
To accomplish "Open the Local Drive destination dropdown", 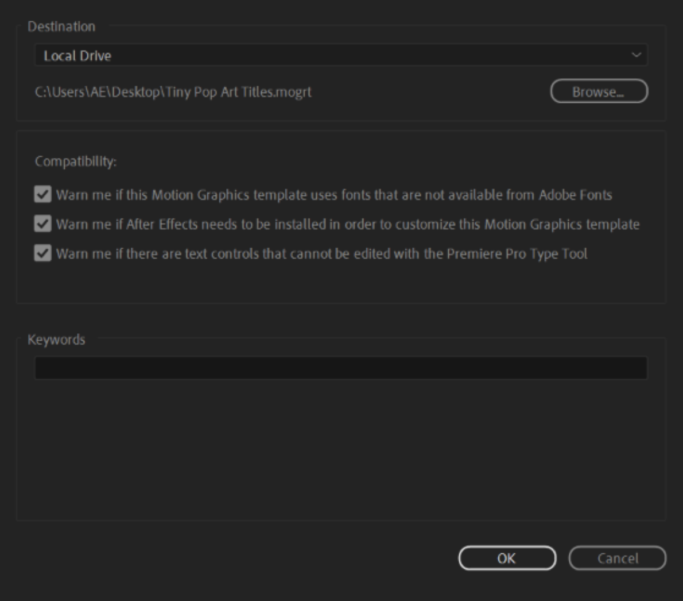I will click(x=341, y=56).
